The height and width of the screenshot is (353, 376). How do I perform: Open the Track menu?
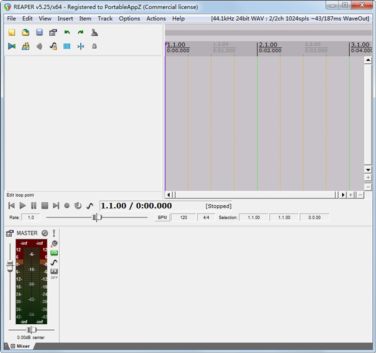(x=105, y=18)
